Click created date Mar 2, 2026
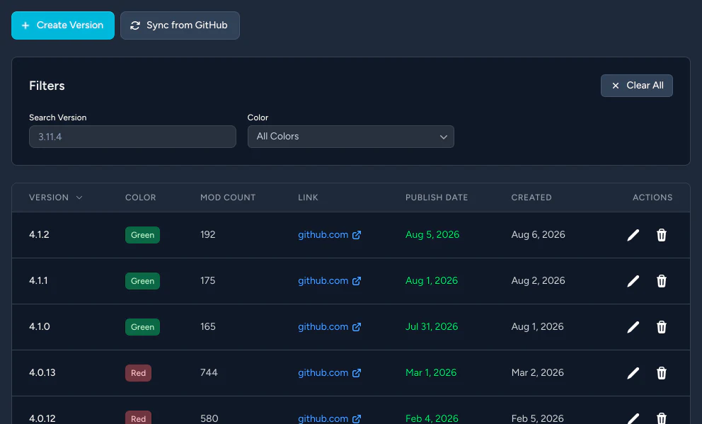This screenshot has width=702, height=424. [538, 372]
